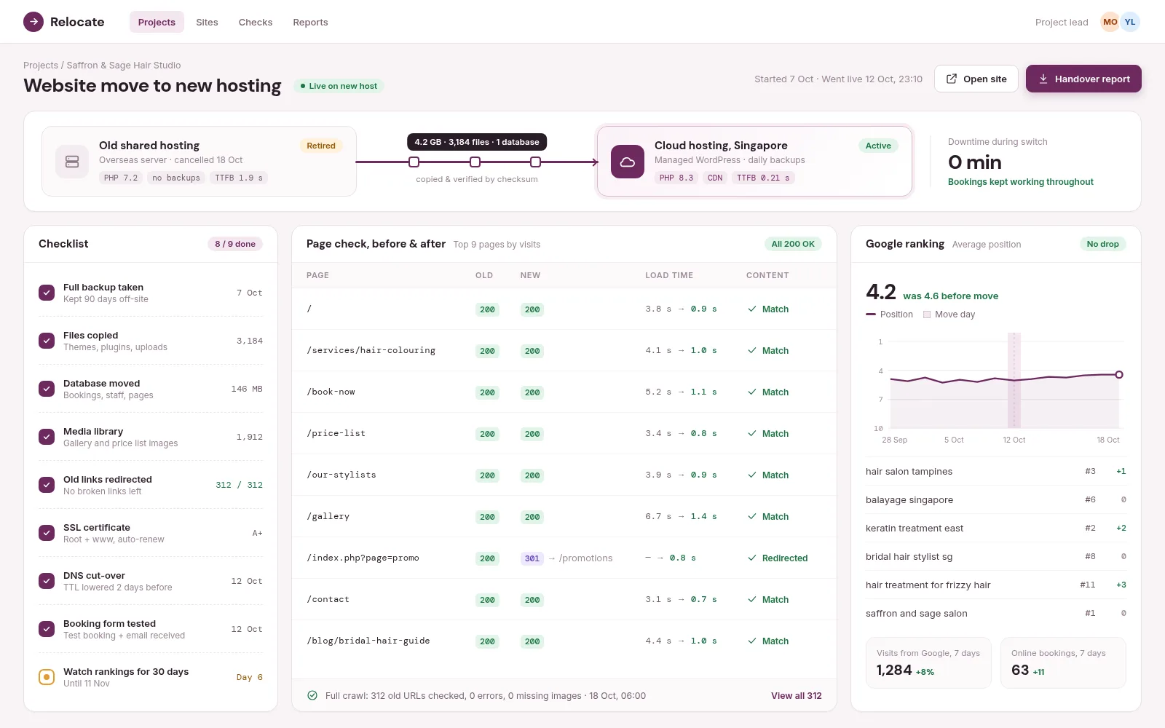This screenshot has width=1165, height=728.
Task: Click the download icon on Handover report
Action: click(1043, 79)
